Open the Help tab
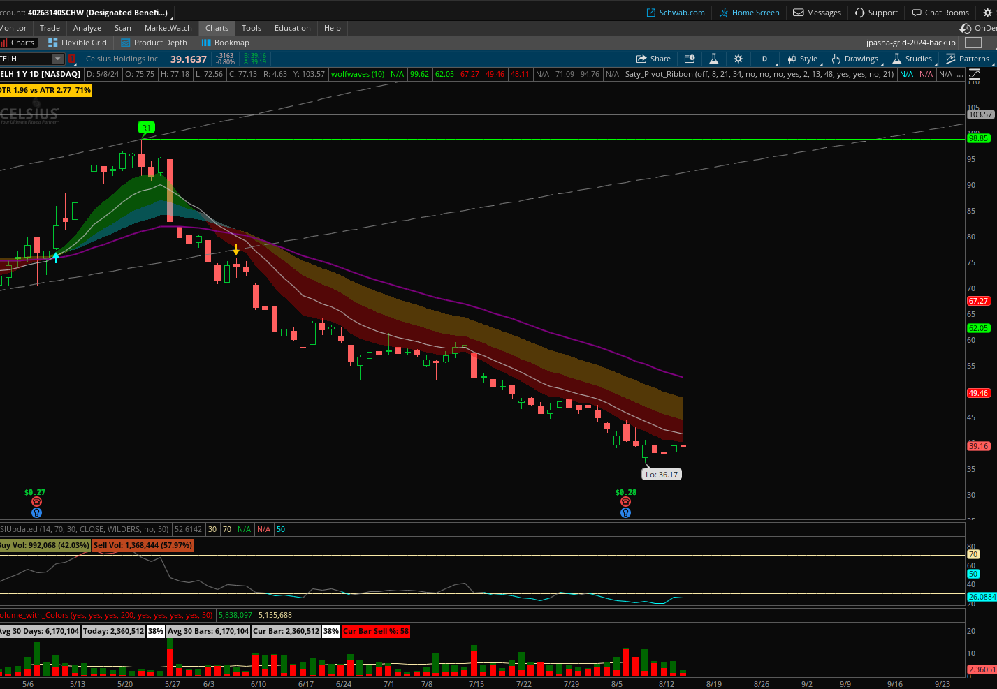Image resolution: width=997 pixels, height=689 pixels. point(333,28)
